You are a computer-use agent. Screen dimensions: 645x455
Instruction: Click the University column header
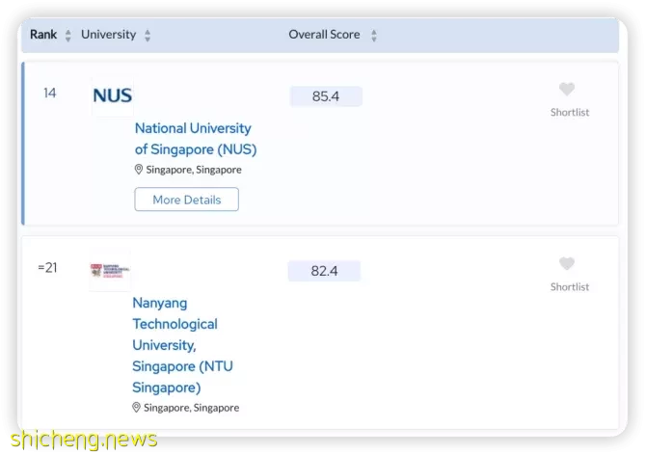click(109, 35)
